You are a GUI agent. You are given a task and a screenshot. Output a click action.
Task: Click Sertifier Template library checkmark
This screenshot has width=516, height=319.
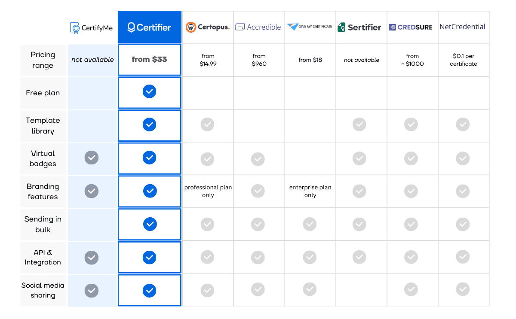pyautogui.click(x=359, y=125)
